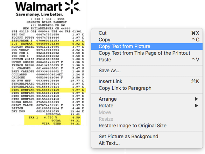Open the Alt Text... dialog
This screenshot has width=205, height=154.
tap(147, 143)
